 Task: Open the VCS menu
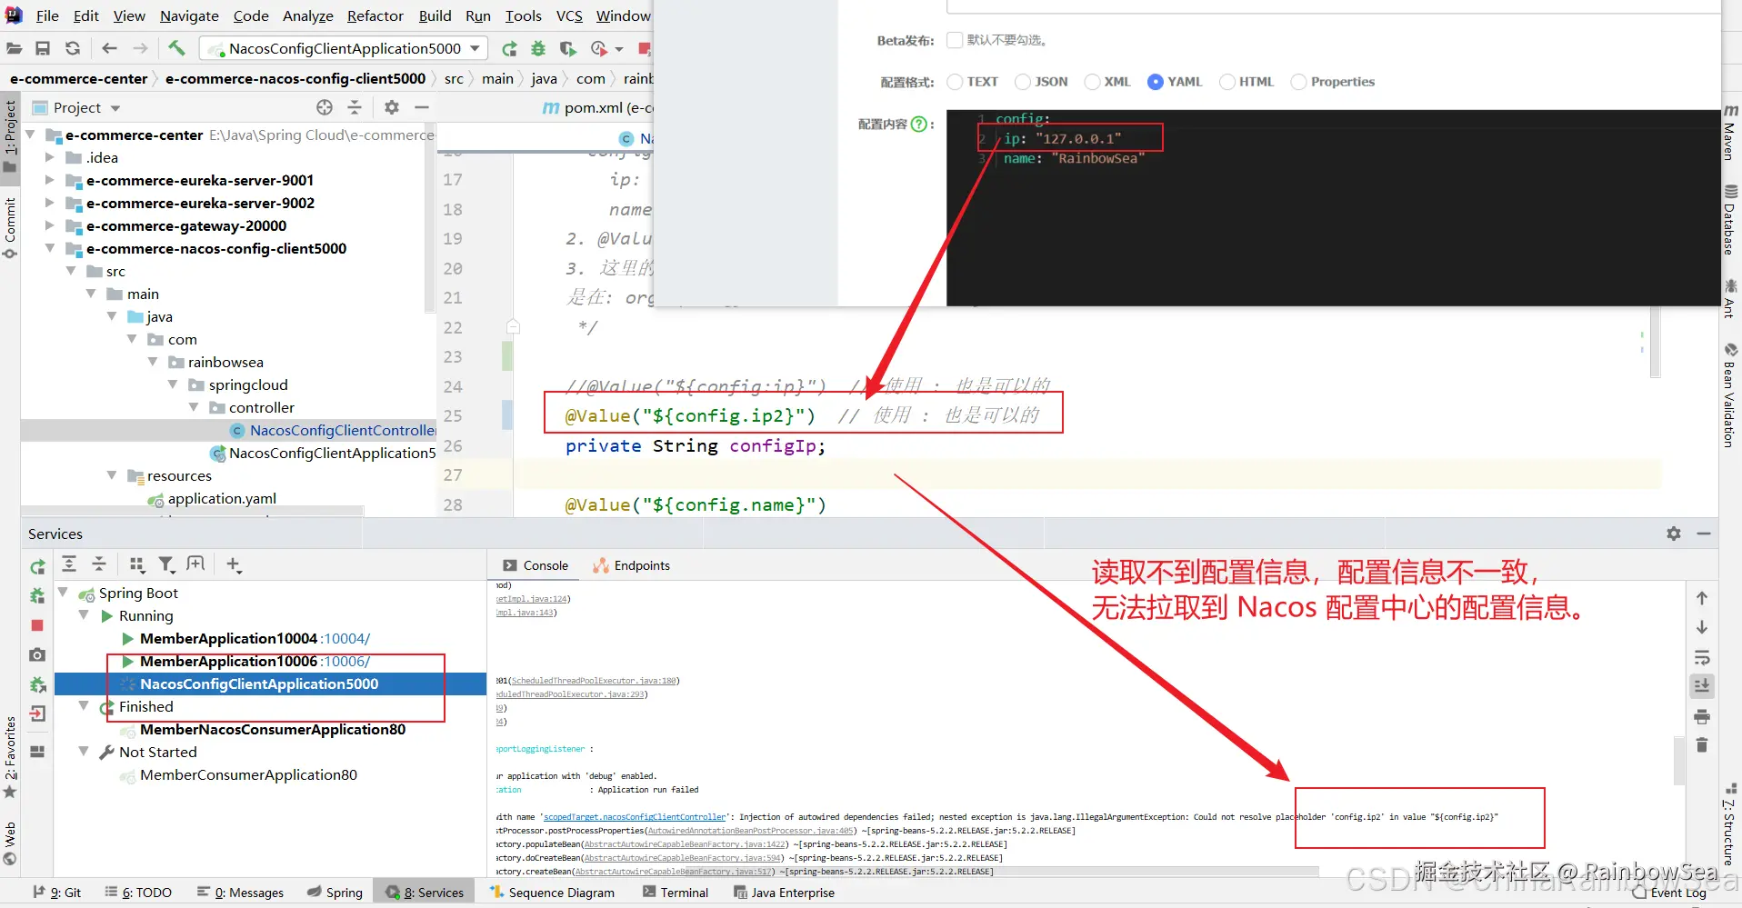point(569,15)
